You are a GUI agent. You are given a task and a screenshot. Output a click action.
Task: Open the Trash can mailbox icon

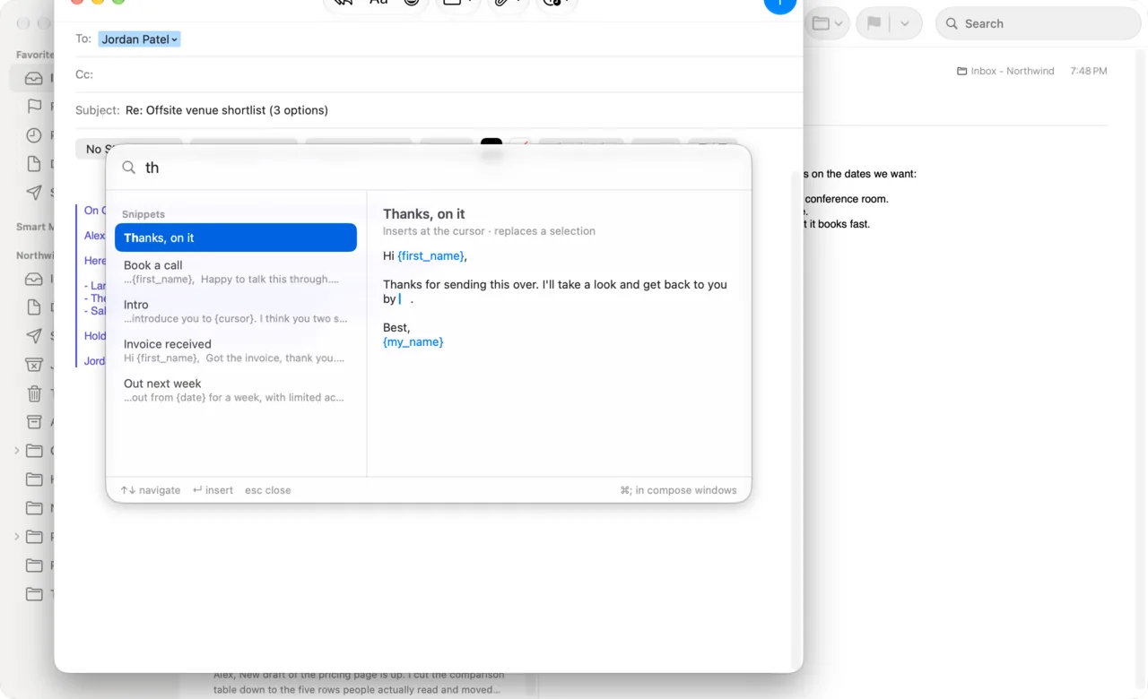click(x=34, y=393)
